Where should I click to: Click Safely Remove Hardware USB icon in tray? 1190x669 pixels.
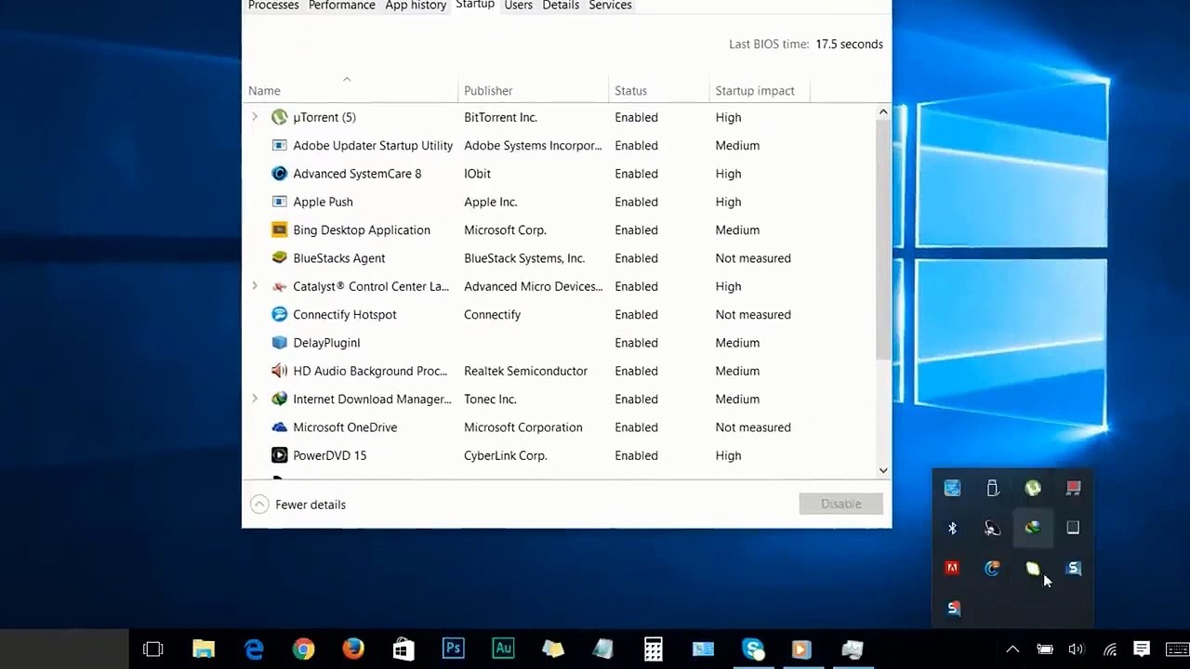click(992, 488)
